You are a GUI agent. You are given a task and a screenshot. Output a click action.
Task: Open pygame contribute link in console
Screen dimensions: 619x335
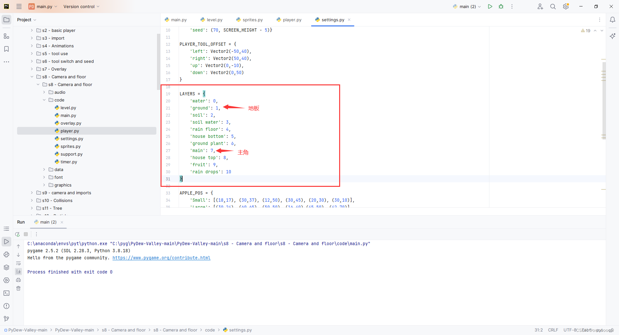[x=162, y=258]
